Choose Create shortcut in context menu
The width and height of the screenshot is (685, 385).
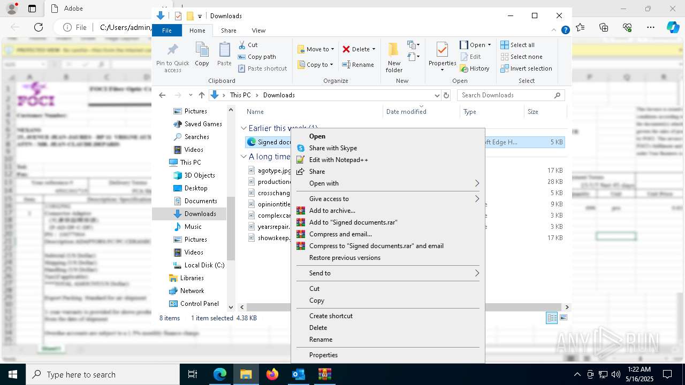388,316
